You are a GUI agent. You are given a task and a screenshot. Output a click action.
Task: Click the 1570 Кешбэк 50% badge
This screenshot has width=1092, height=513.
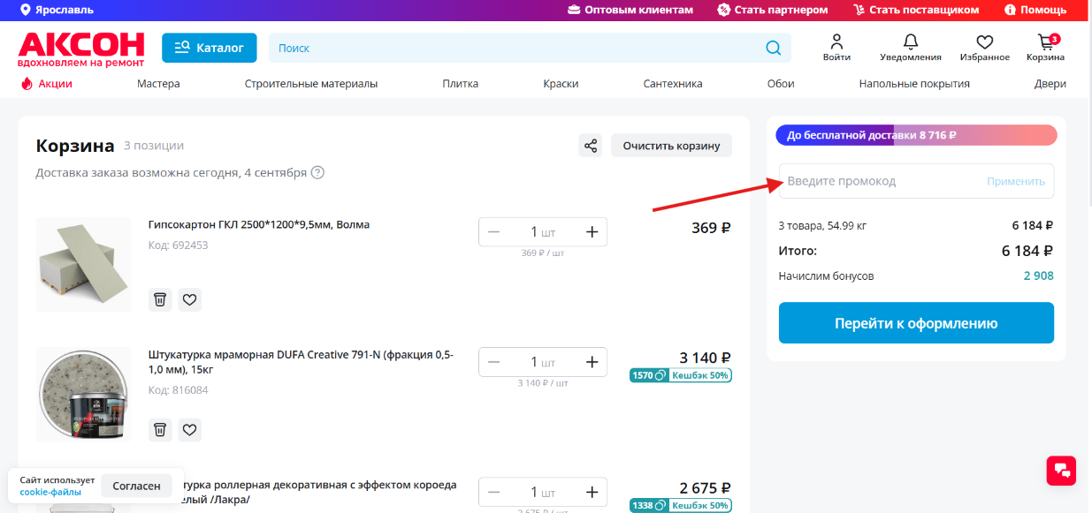click(681, 375)
